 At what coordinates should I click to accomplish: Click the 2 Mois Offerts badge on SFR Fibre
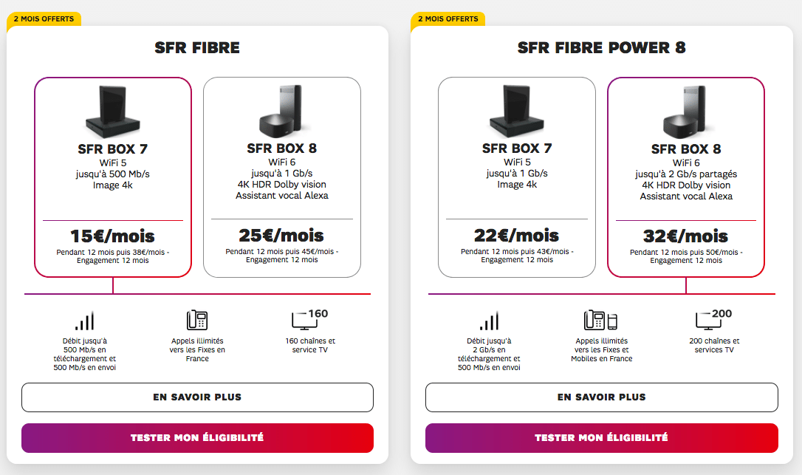pos(44,18)
